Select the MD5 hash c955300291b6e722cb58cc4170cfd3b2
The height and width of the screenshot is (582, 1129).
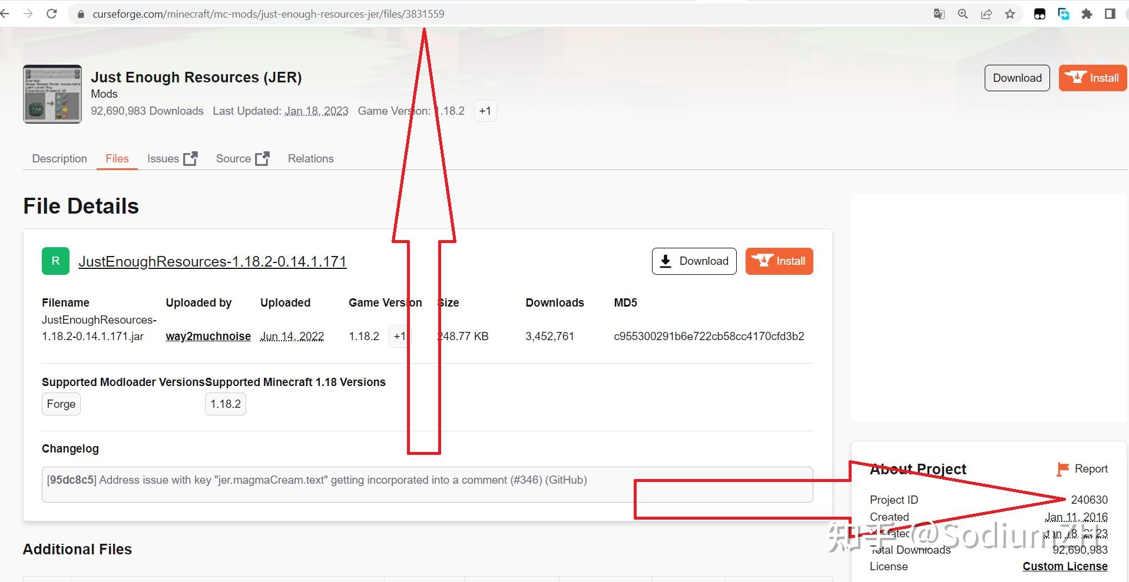pyautogui.click(x=709, y=336)
